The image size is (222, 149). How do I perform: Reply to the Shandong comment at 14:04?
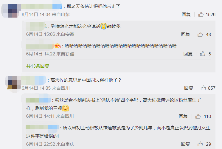pyautogui.click(x=186, y=14)
